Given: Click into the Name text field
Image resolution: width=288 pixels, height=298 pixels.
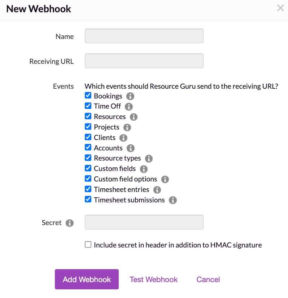Looking at the screenshot, I should pyautogui.click(x=144, y=36).
